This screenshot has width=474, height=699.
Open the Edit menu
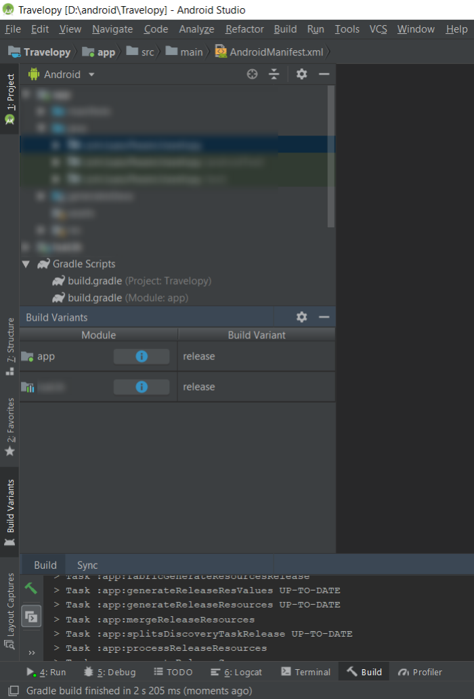tap(39, 29)
